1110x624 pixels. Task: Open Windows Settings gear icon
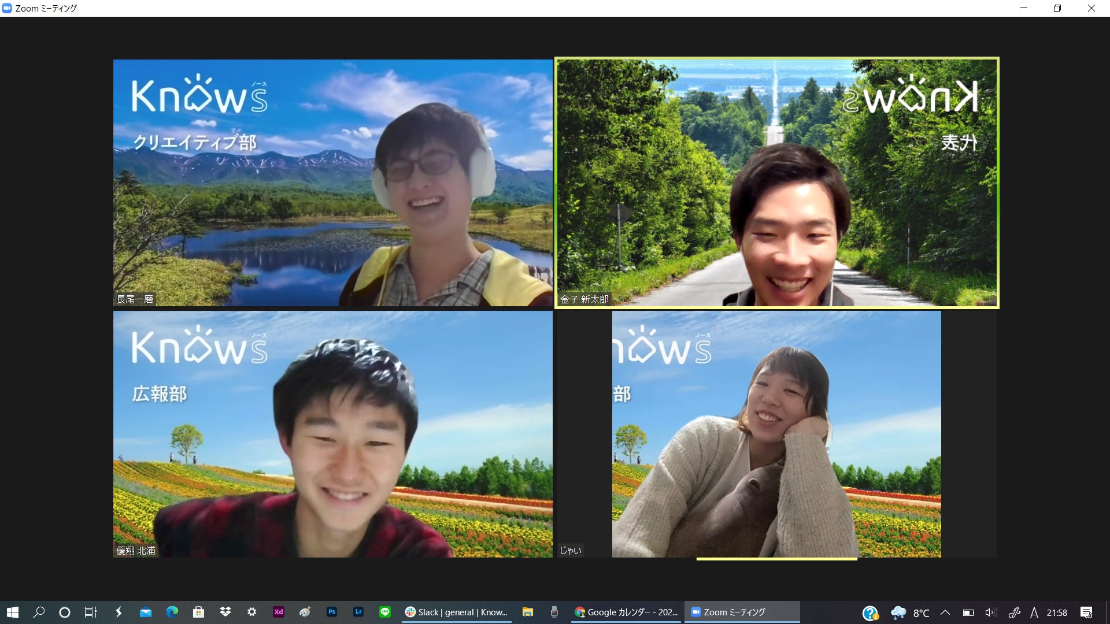252,612
